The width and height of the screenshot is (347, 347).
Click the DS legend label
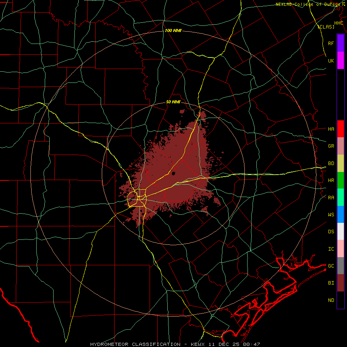coord(331,231)
